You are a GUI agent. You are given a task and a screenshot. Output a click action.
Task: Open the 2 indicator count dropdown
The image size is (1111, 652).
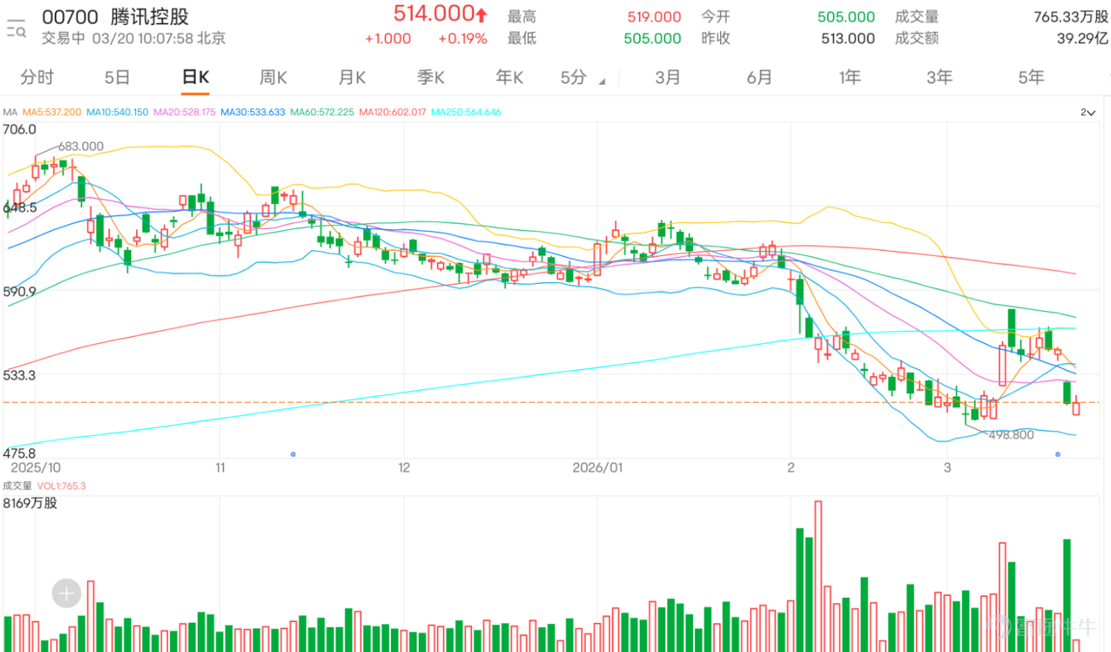(x=1087, y=112)
